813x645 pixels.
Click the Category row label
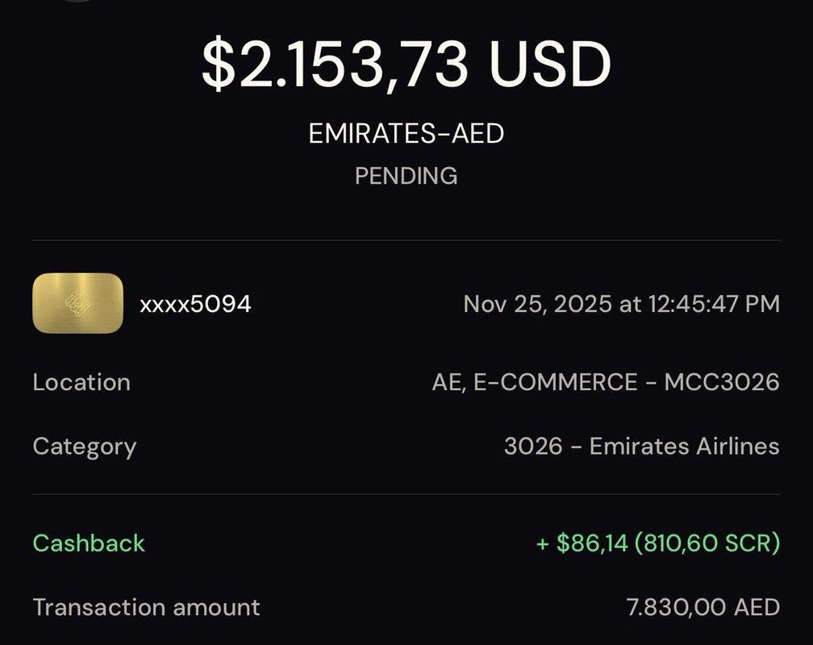coord(85,446)
